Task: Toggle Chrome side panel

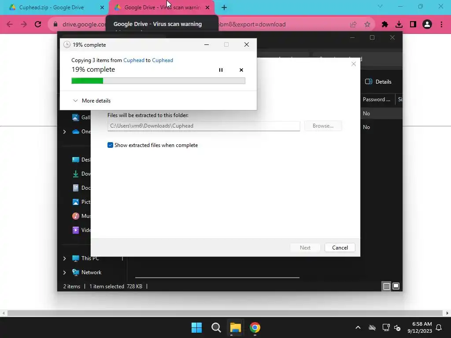Action: point(413,25)
